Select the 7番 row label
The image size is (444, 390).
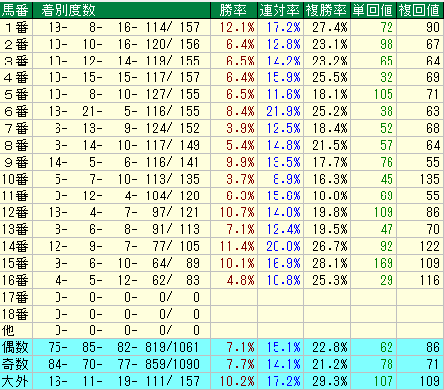[x=16, y=128]
